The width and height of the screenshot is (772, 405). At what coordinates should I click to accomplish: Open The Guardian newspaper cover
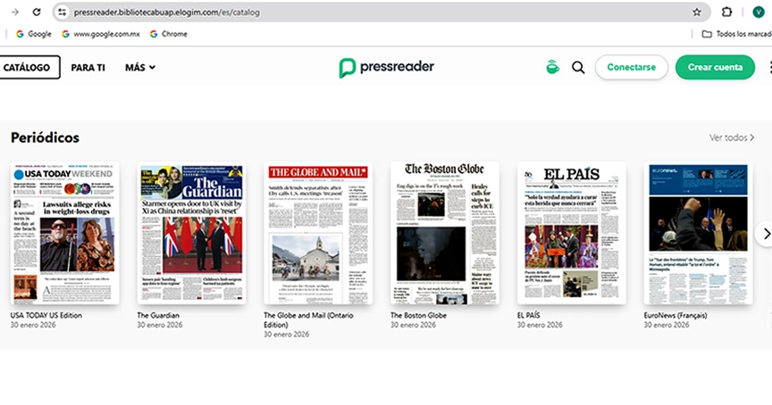pos(191,235)
